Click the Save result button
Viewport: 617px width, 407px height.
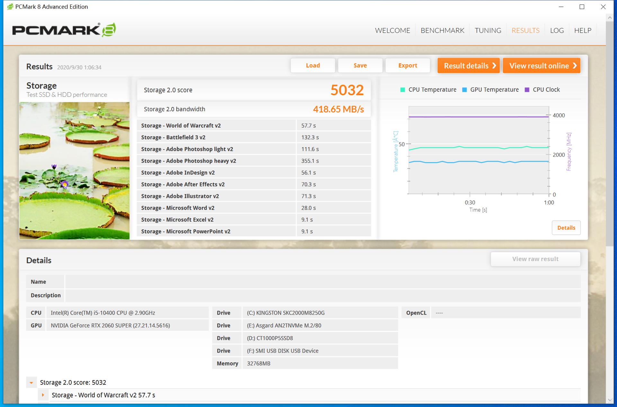[x=360, y=66]
